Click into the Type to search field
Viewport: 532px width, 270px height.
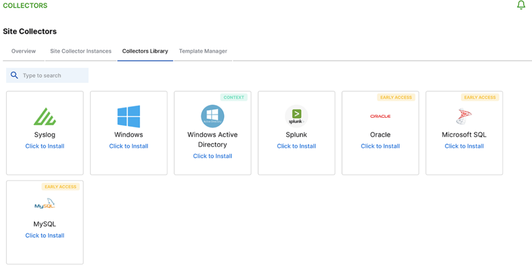coord(52,76)
